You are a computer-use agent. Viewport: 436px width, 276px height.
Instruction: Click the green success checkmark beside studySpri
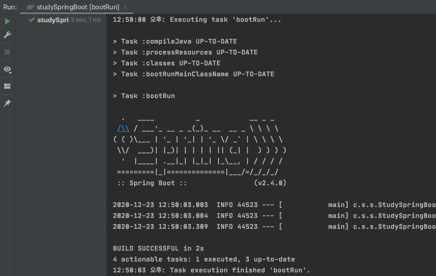pos(32,20)
